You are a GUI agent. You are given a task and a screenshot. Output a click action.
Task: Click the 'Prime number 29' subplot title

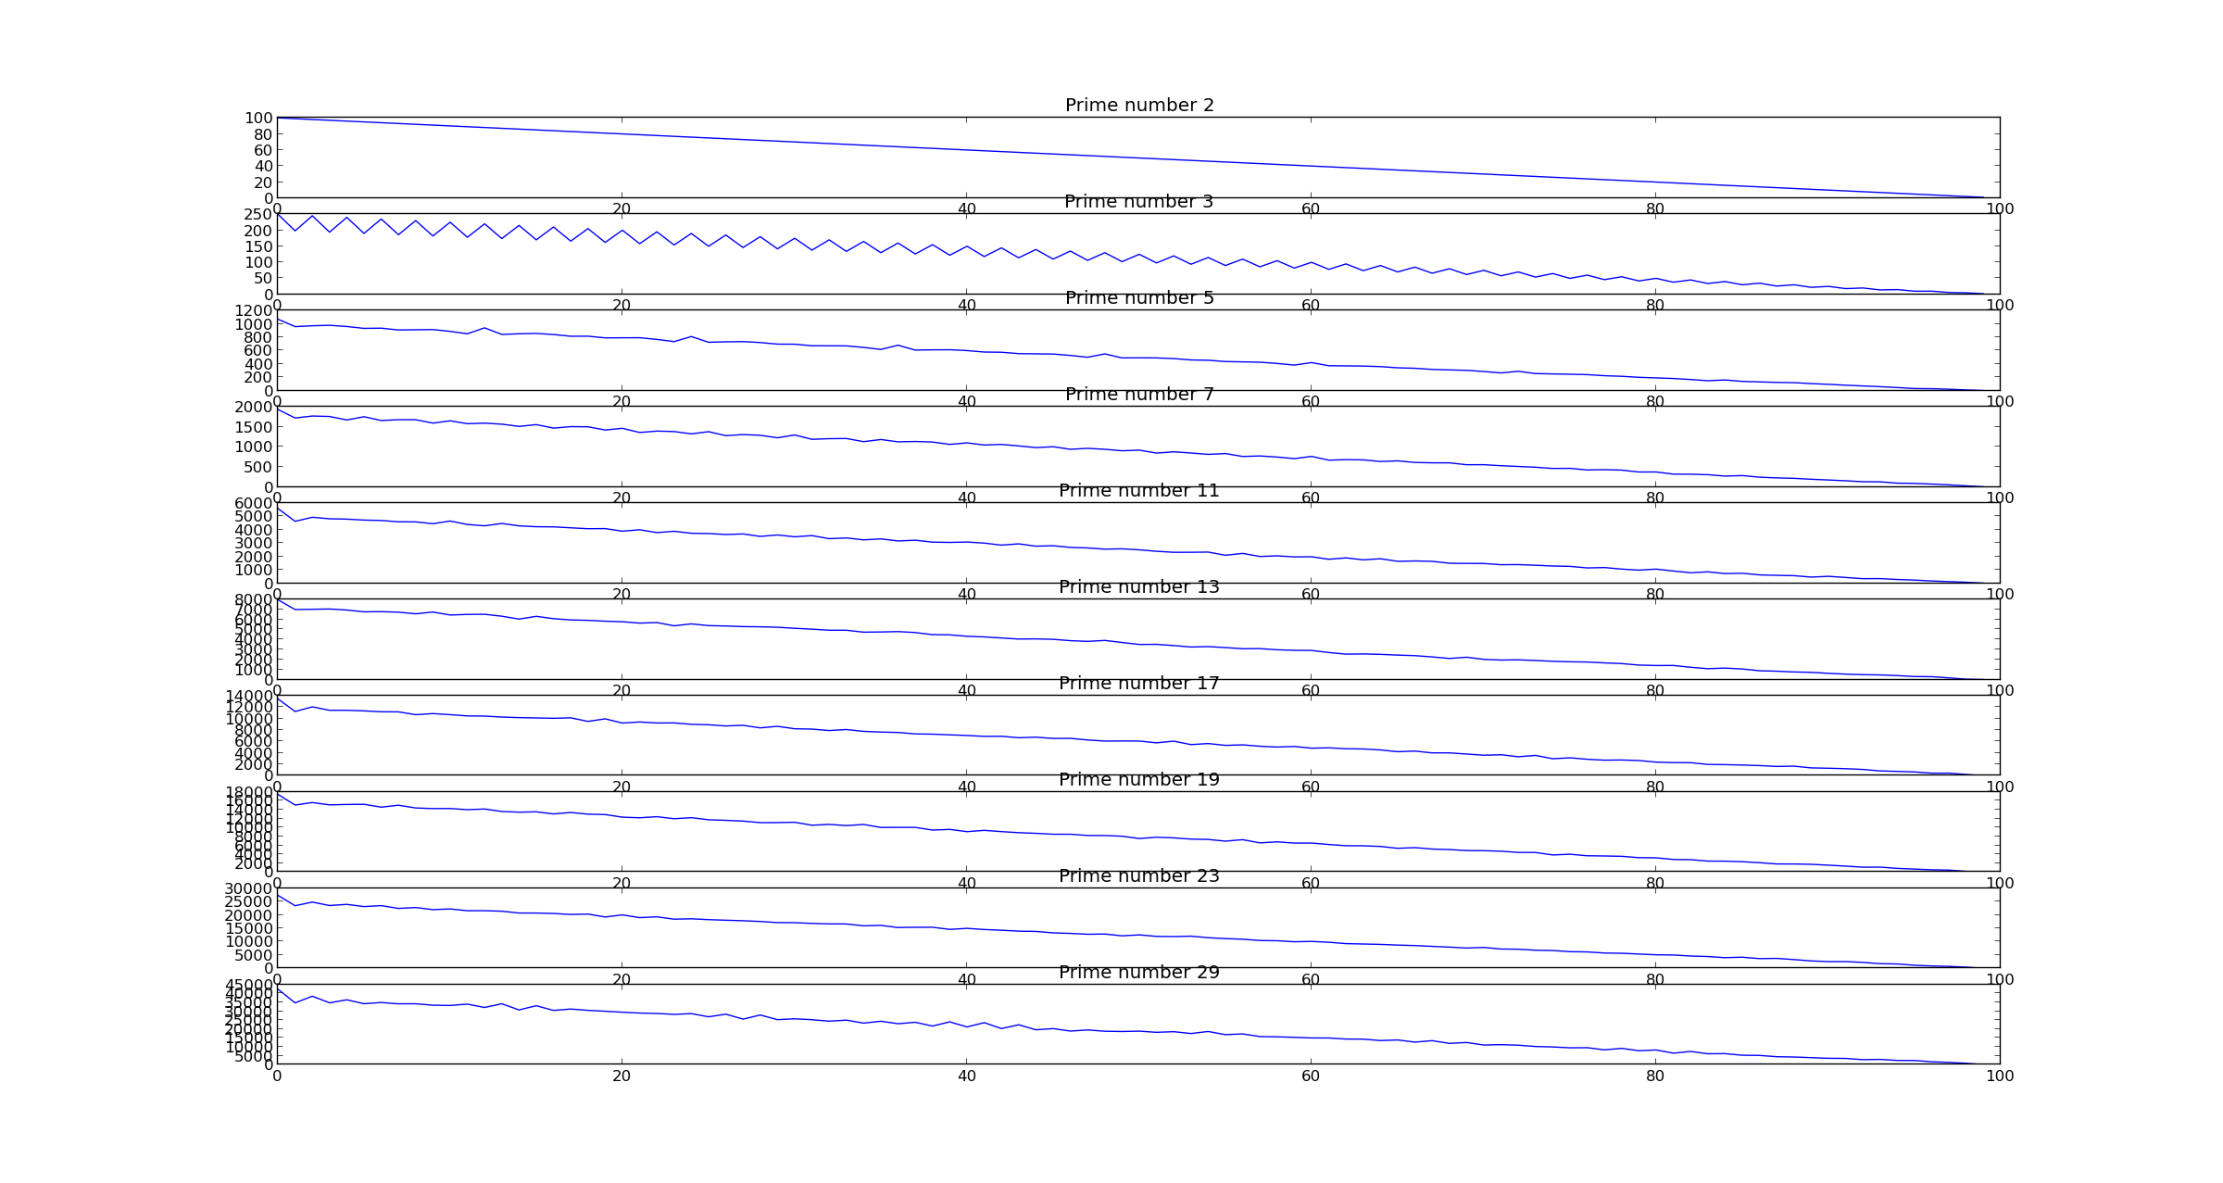[x=1139, y=973]
